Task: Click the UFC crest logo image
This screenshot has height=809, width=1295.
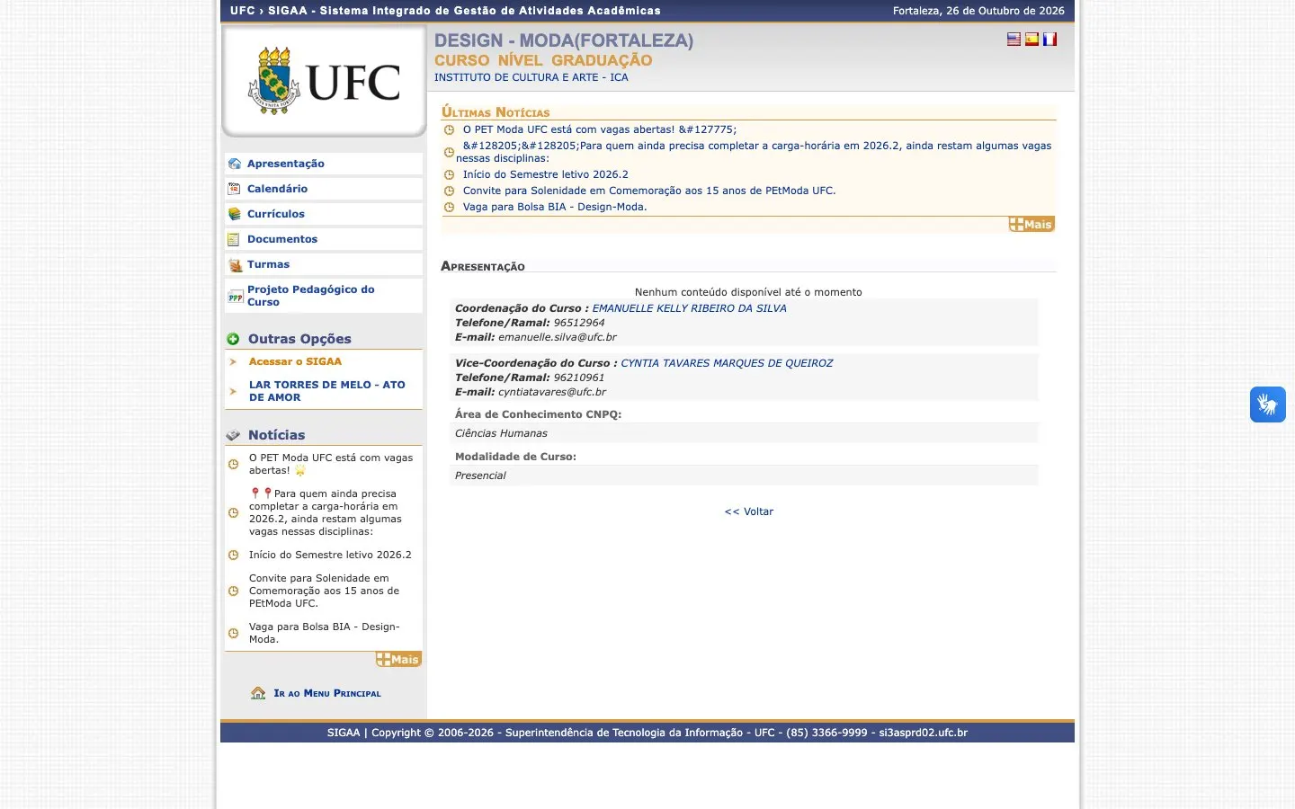Action: [x=324, y=81]
